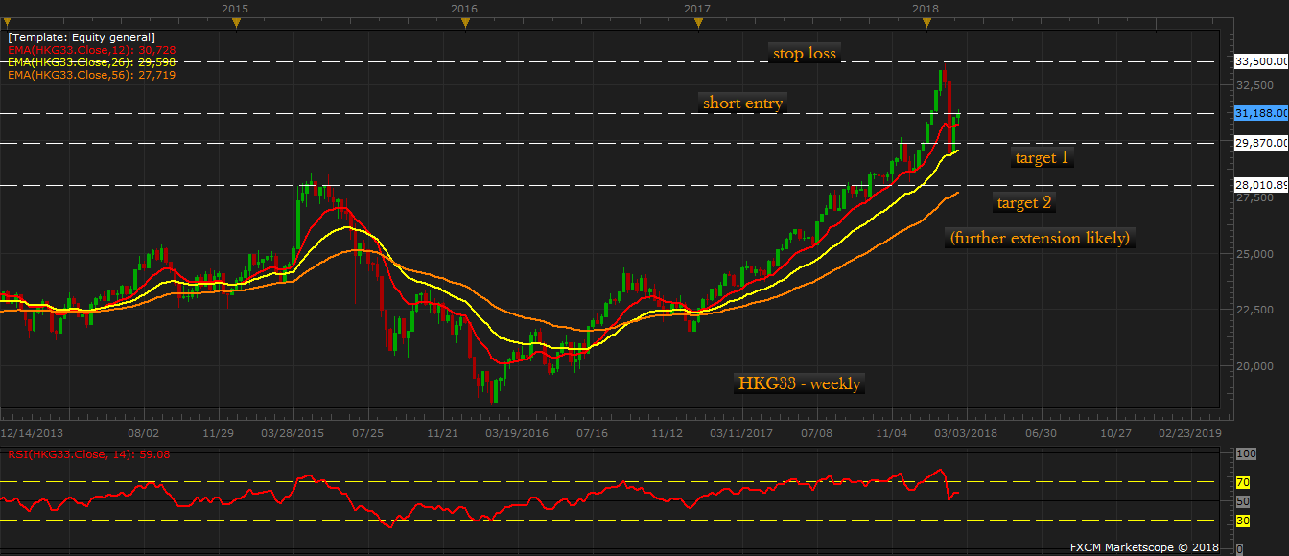The image size is (1289, 556).
Task: Click the 07/16 date axis label
Action: 593,433
